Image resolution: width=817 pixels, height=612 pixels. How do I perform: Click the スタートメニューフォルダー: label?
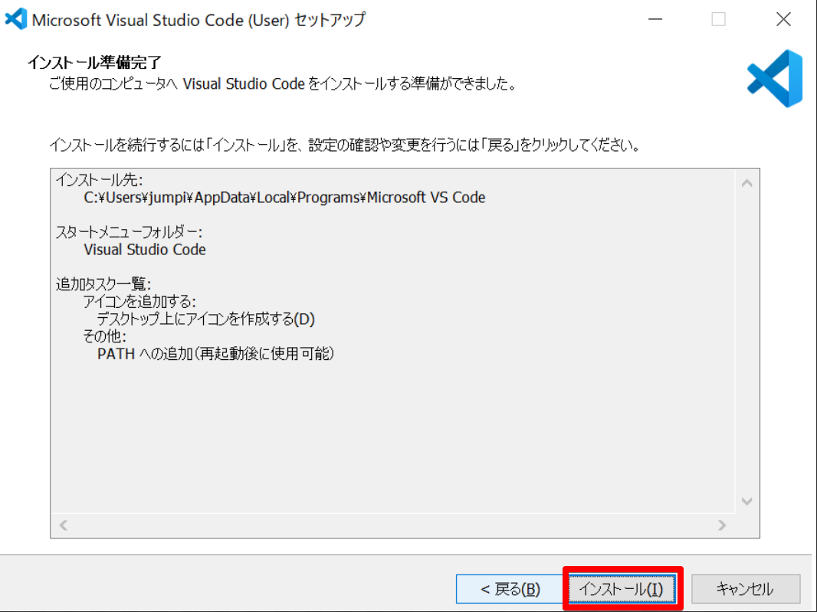click(129, 232)
